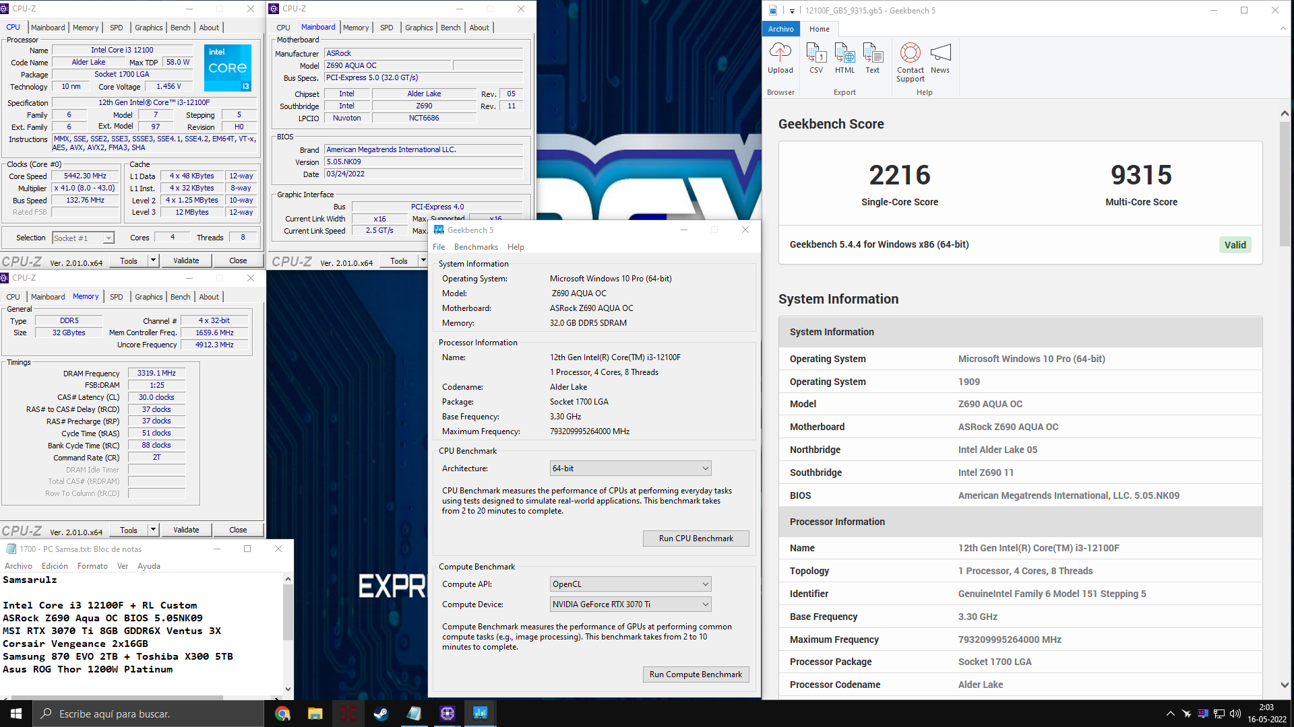Open the Formato menu in Notepad
The image size is (1294, 727).
(x=92, y=566)
